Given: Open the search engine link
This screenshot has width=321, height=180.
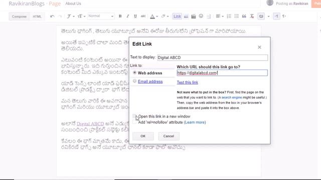Looking at the screenshot, I should tap(232, 97).
